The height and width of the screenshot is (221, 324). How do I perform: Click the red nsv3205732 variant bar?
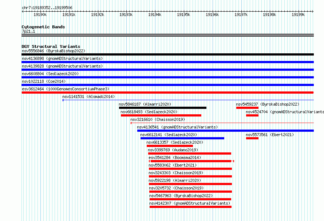(x=190, y=192)
